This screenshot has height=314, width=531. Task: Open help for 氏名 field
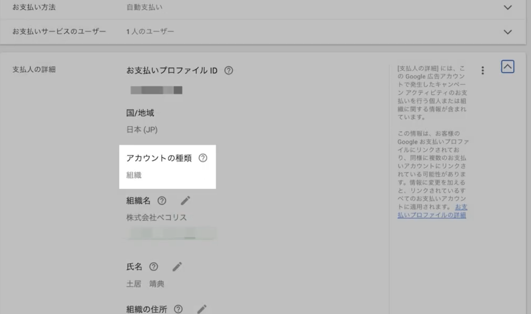[153, 267]
